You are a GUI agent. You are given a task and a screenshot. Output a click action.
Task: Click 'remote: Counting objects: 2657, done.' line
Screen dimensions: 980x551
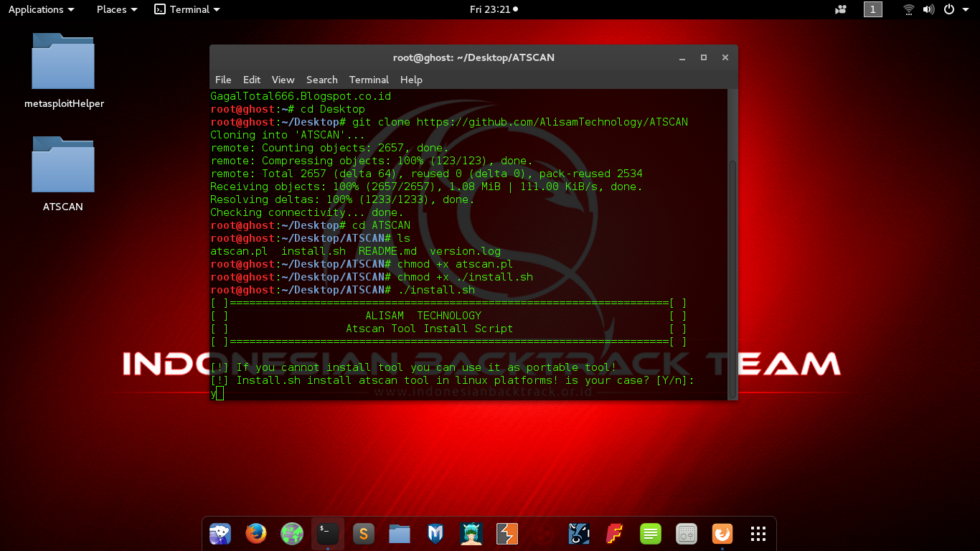coord(329,148)
